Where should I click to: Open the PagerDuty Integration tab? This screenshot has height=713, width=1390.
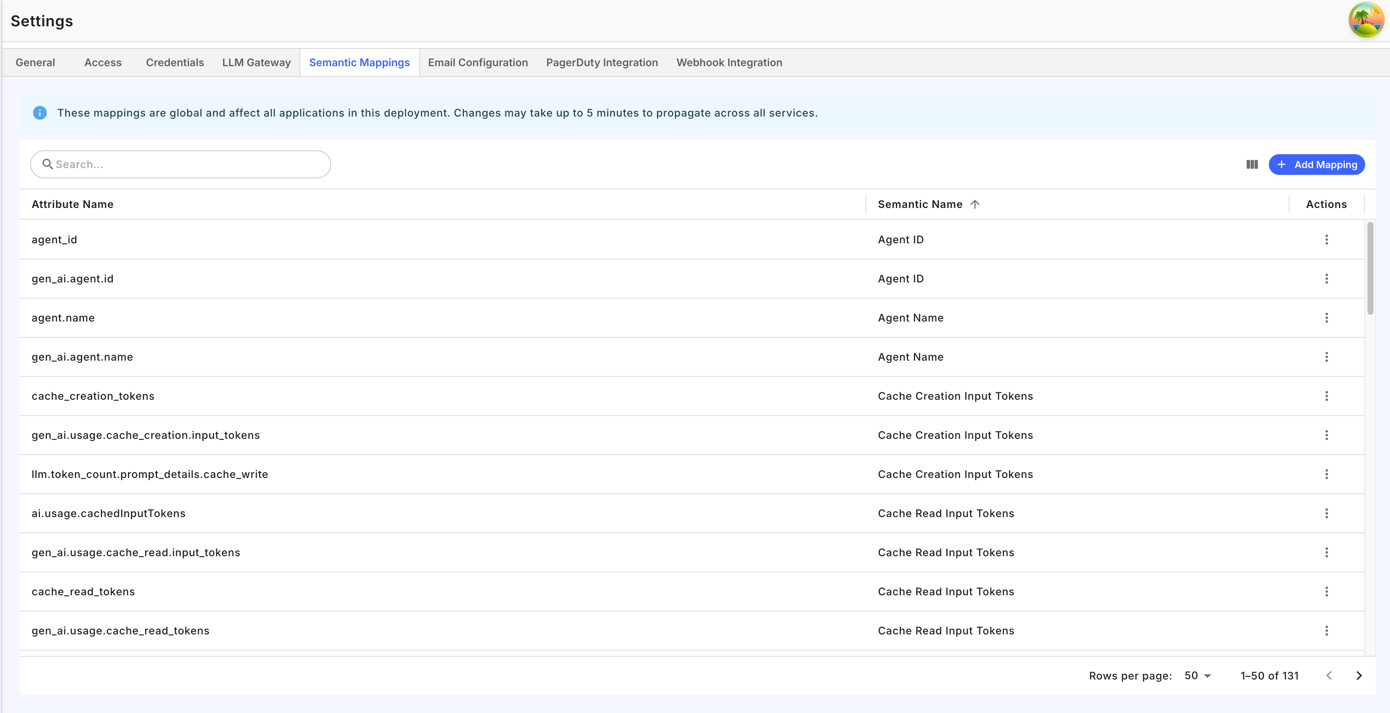click(x=602, y=62)
